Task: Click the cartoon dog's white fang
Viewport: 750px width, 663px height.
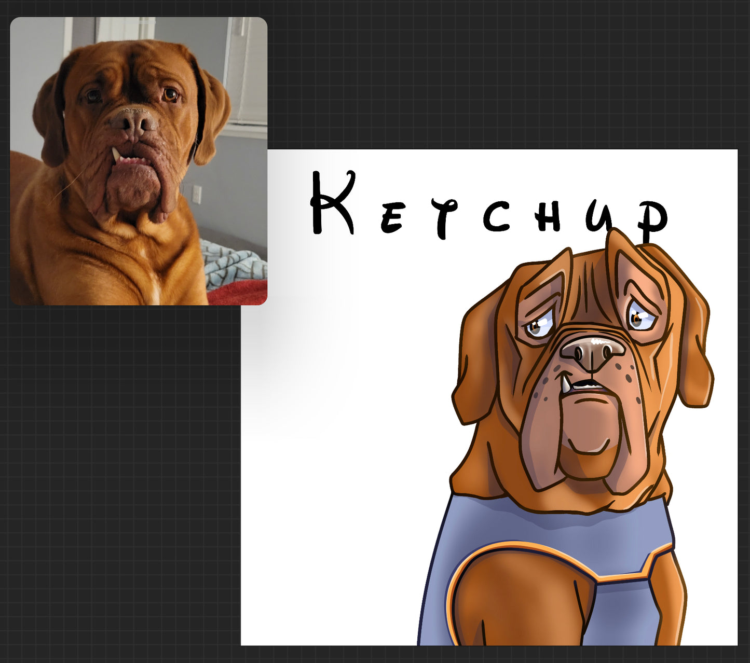Action: [x=565, y=384]
